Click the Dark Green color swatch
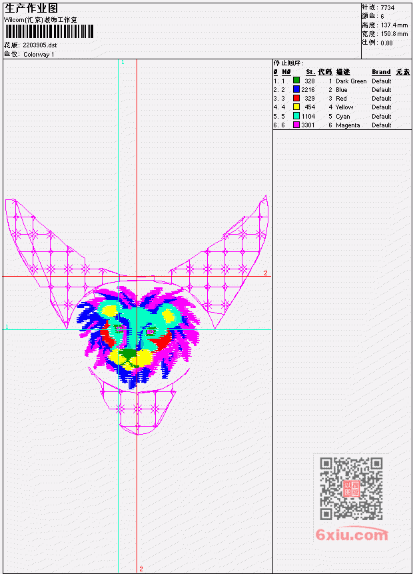This screenshot has height=574, width=413. (x=296, y=80)
